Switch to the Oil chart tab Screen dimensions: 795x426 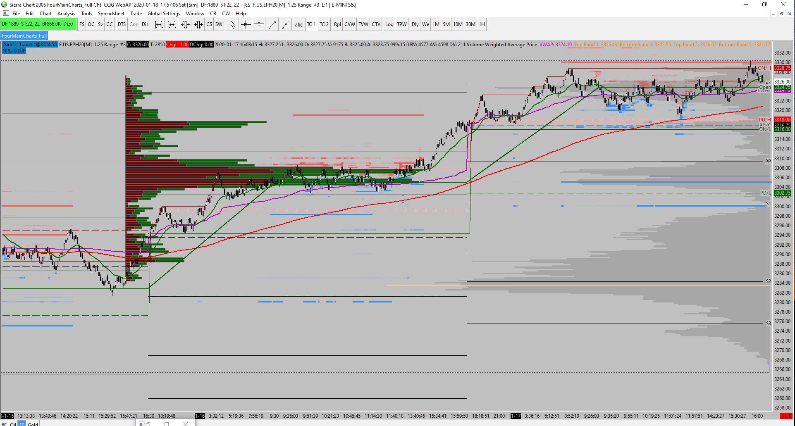(13, 424)
